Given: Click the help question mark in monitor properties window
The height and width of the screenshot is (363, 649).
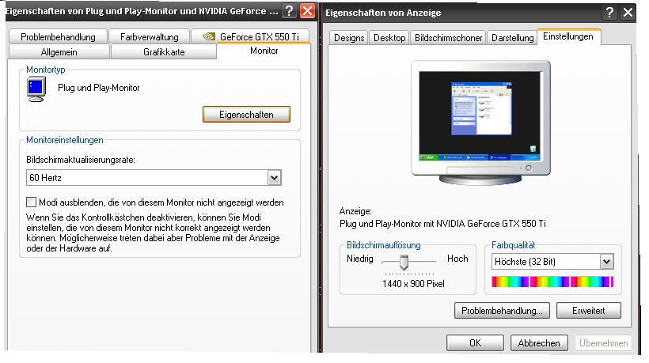Looking at the screenshot, I should 290,11.
